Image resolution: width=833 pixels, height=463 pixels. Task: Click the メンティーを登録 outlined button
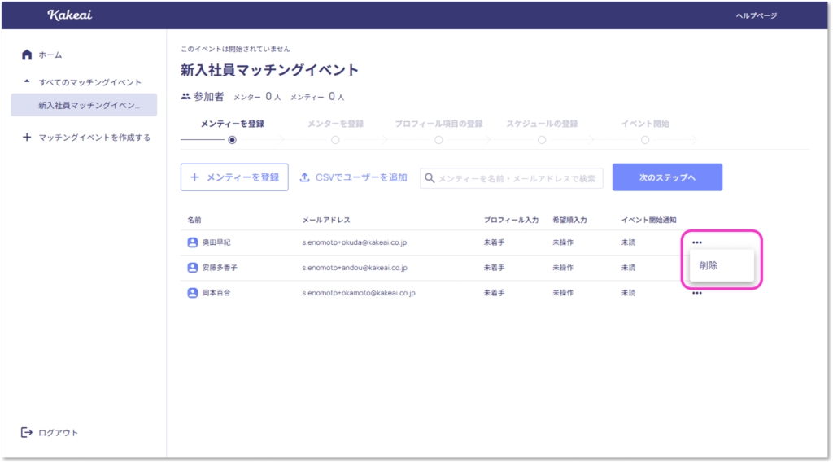[x=234, y=177]
